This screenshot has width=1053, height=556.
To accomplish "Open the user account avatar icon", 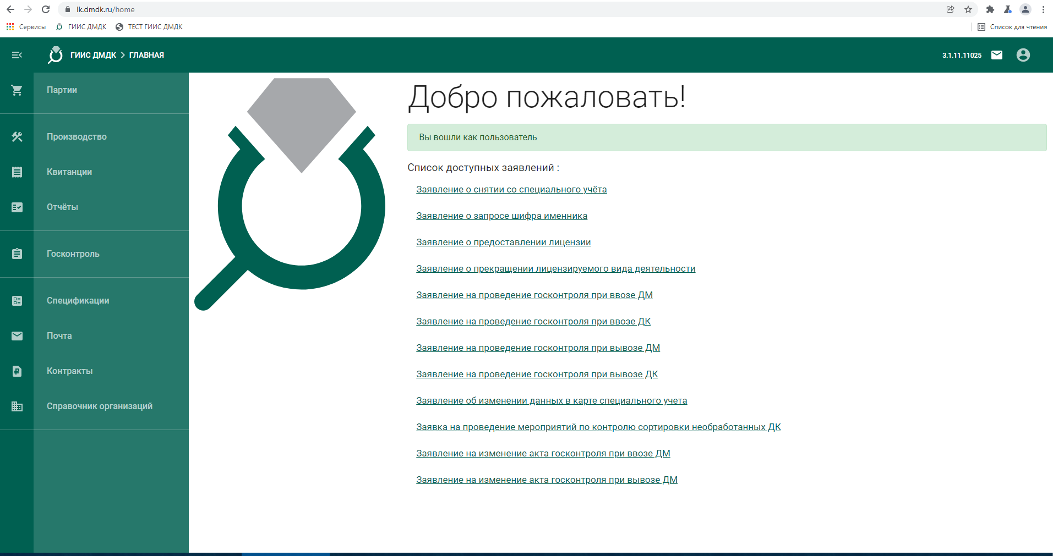I will [1023, 55].
